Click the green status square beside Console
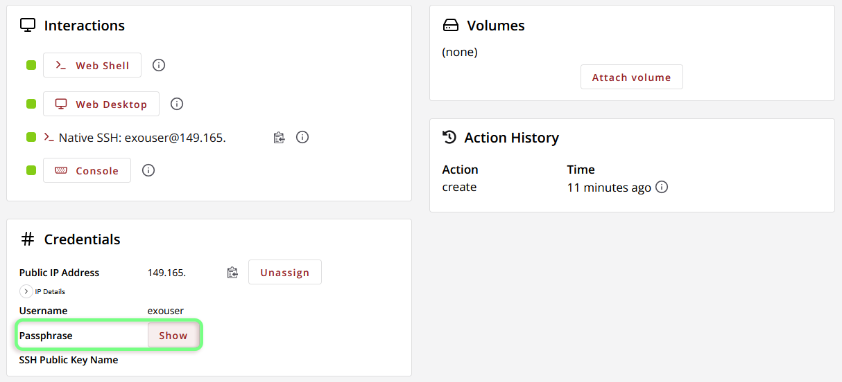Screen dimensions: 842x382 tap(31, 170)
